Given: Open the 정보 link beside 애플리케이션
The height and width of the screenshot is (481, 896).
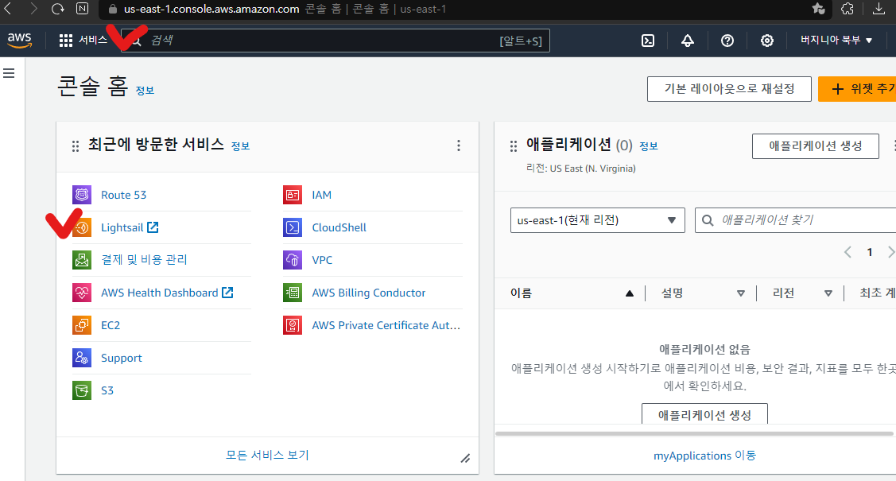Looking at the screenshot, I should [648, 146].
